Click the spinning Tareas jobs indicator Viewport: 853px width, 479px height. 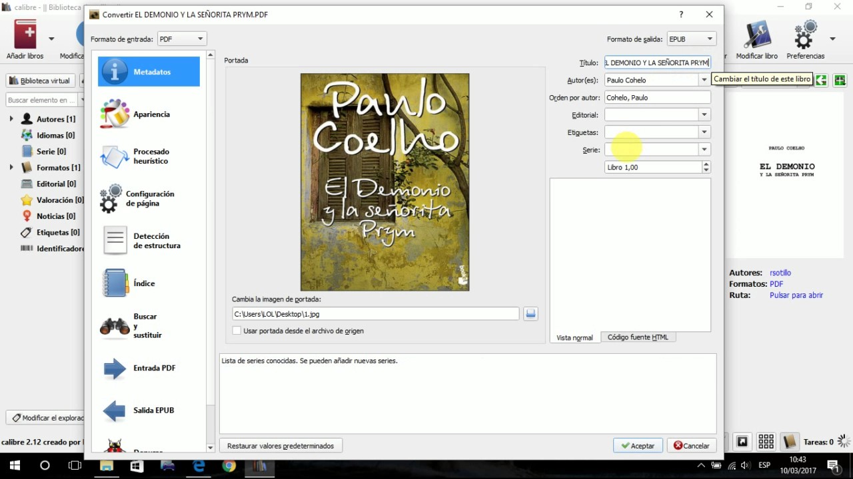pyautogui.click(x=844, y=441)
